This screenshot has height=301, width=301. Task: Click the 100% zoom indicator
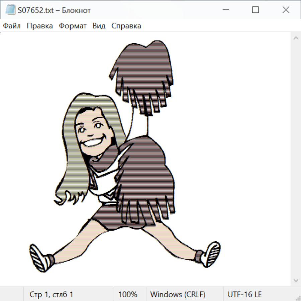click(x=128, y=294)
